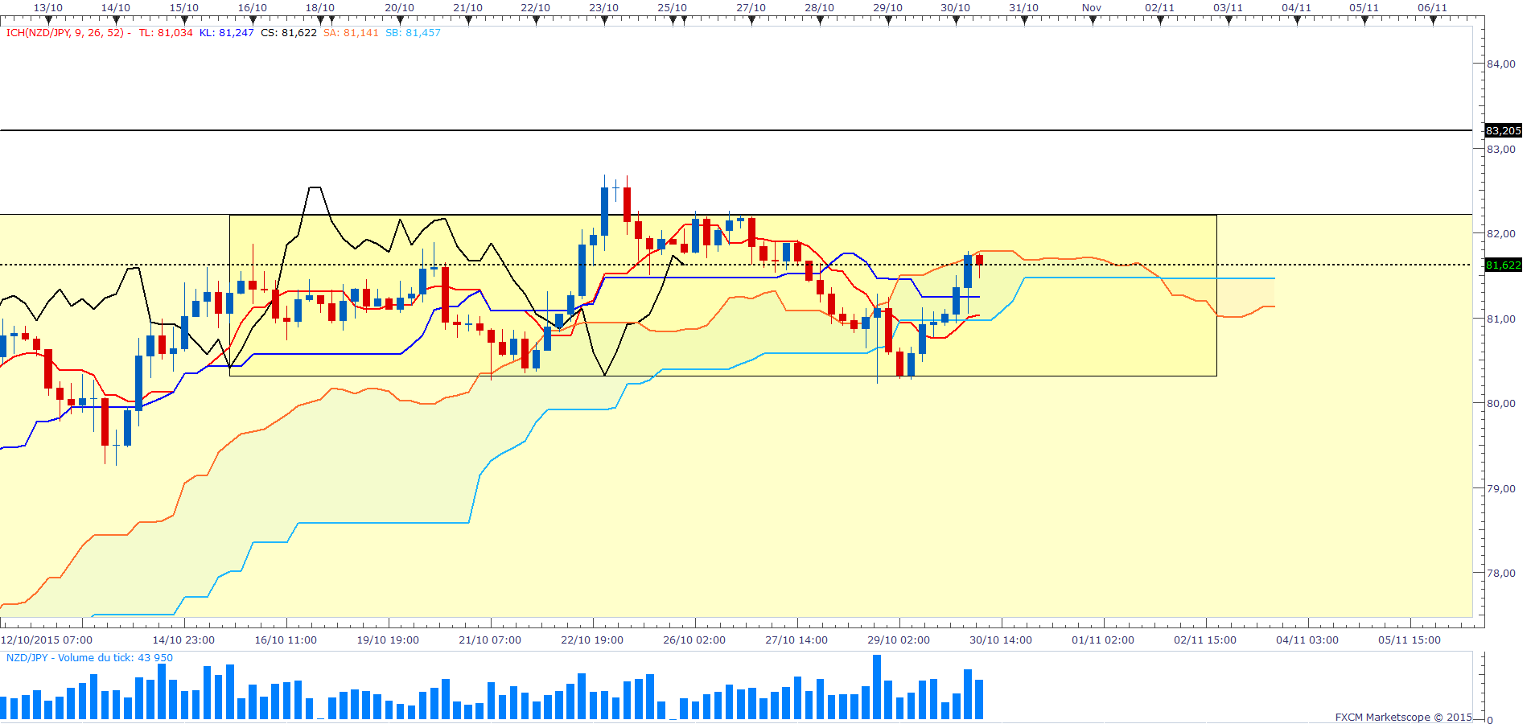Image resolution: width=1531 pixels, height=724 pixels.
Task: Click the 30/10 date label on top axis
Action: 955,7
